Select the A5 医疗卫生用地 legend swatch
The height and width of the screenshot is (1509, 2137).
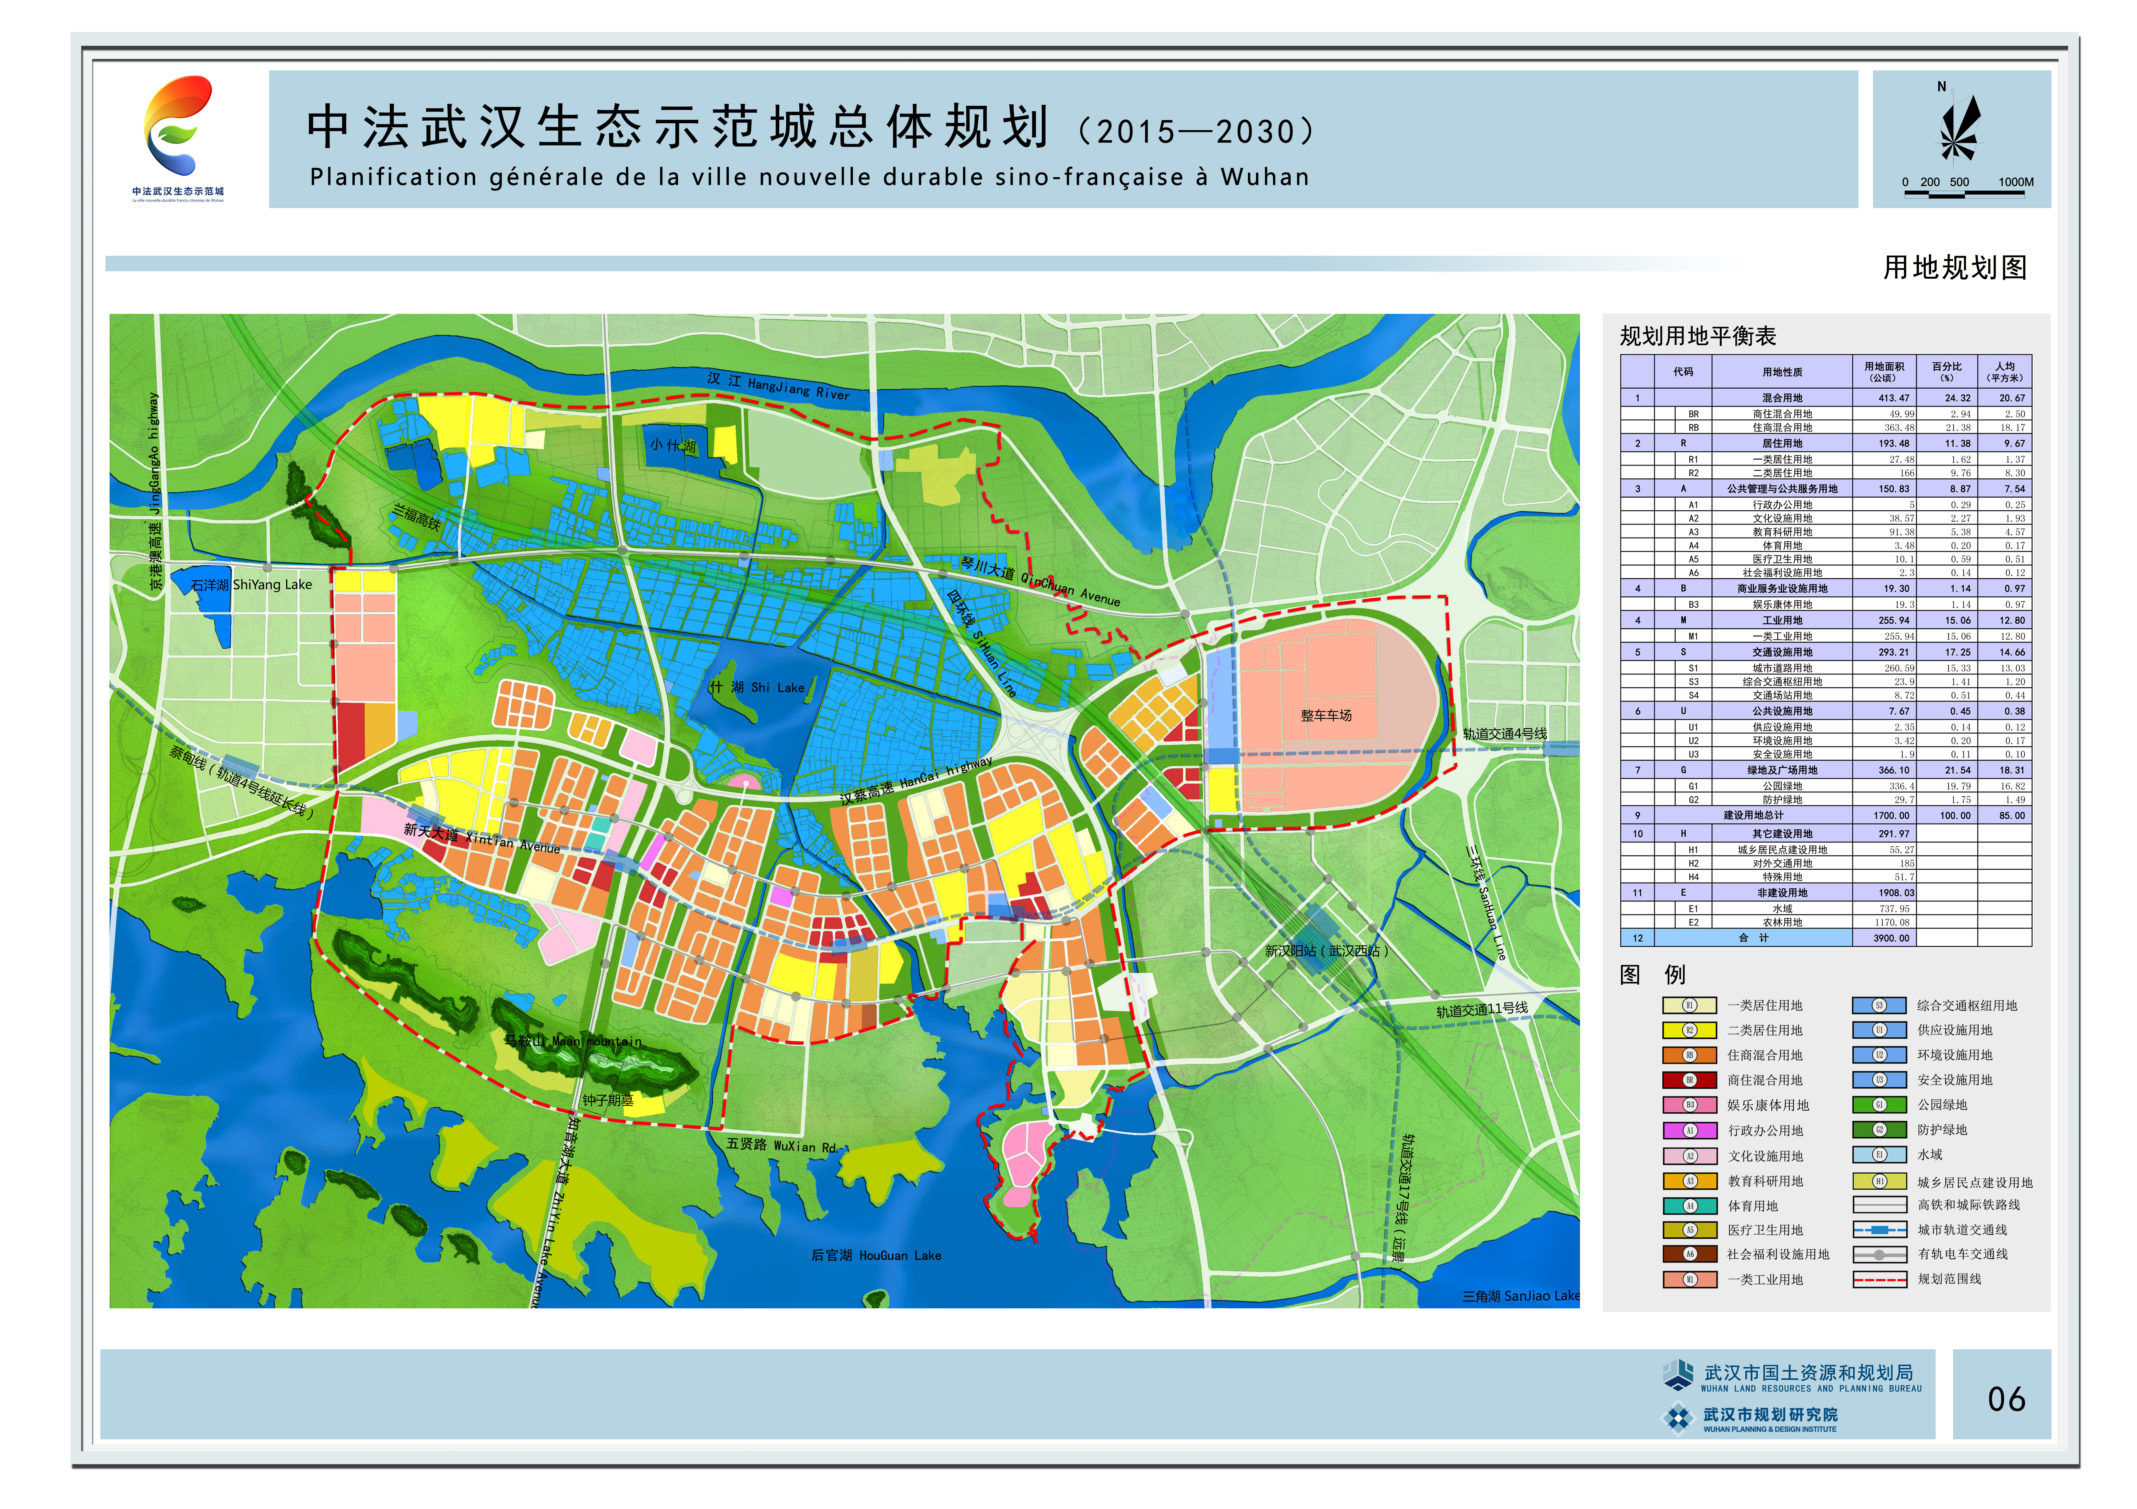1689,1230
